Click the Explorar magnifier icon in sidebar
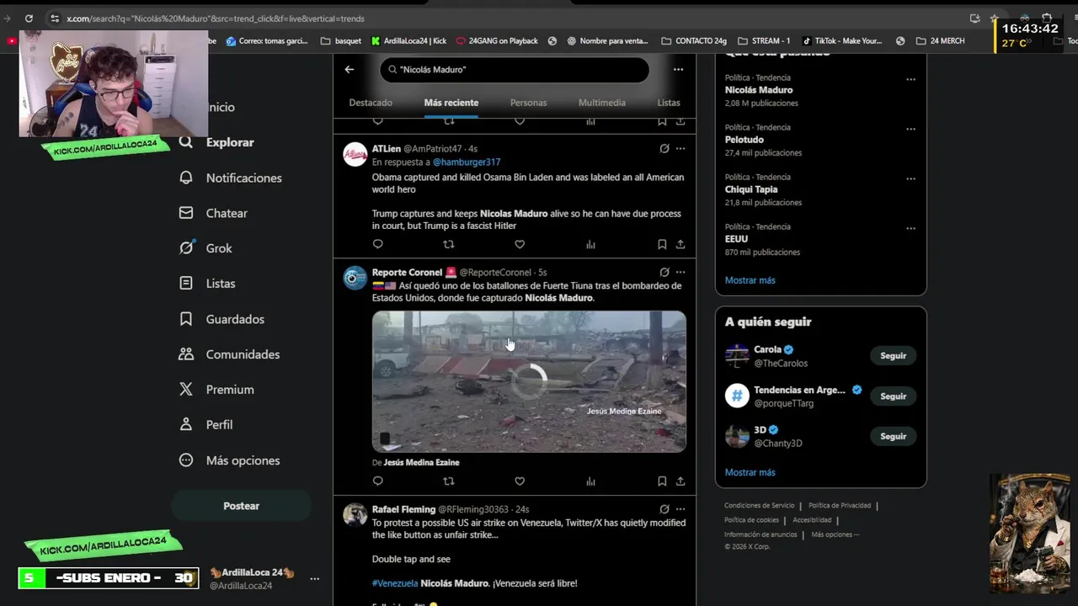The height and width of the screenshot is (606, 1078). (186, 142)
